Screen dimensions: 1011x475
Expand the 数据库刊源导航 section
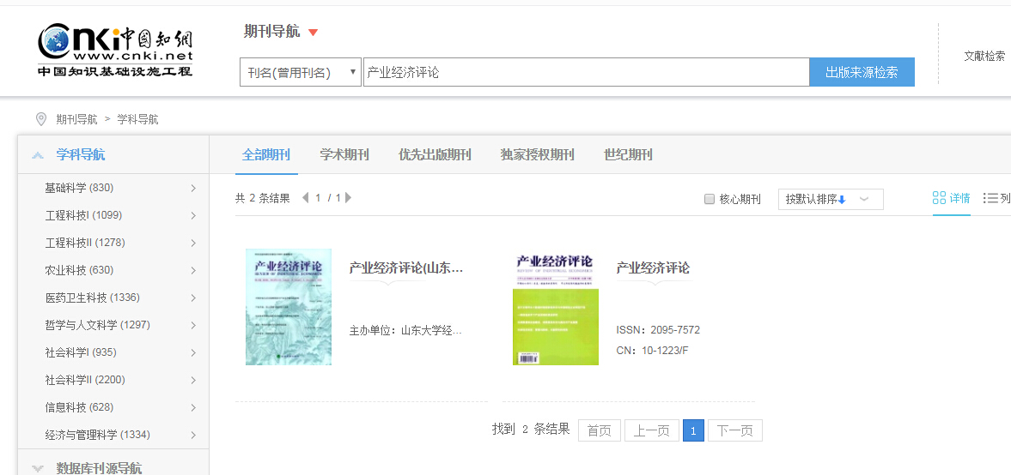(38, 468)
